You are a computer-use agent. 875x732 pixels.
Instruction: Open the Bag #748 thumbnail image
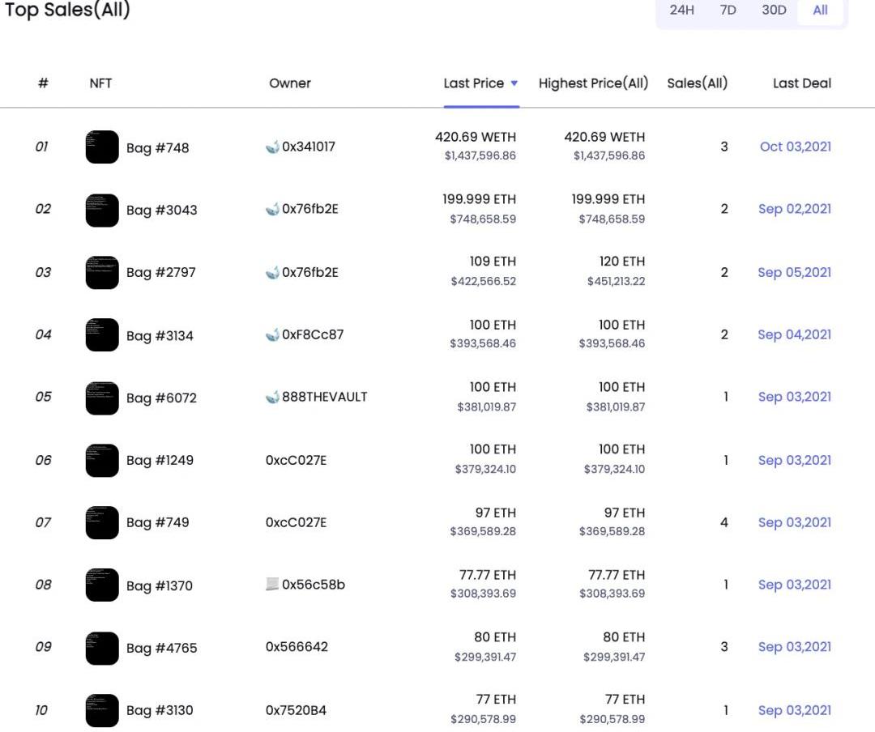(x=102, y=147)
